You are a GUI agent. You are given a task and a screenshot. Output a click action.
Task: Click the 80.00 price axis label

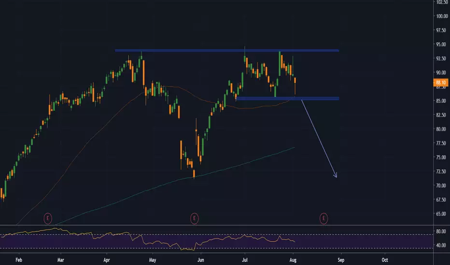click(x=441, y=129)
